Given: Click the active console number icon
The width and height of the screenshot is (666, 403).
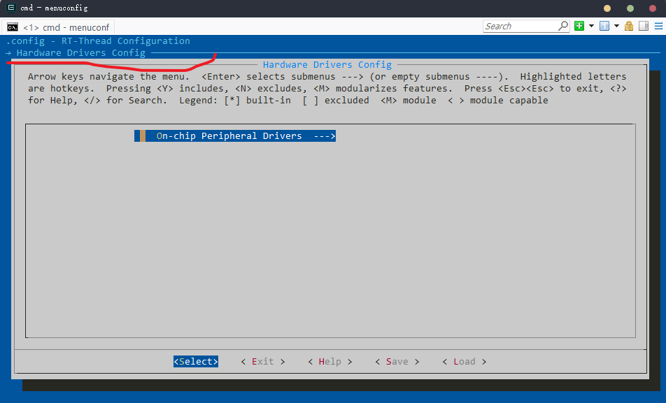Looking at the screenshot, I should pos(604,26).
